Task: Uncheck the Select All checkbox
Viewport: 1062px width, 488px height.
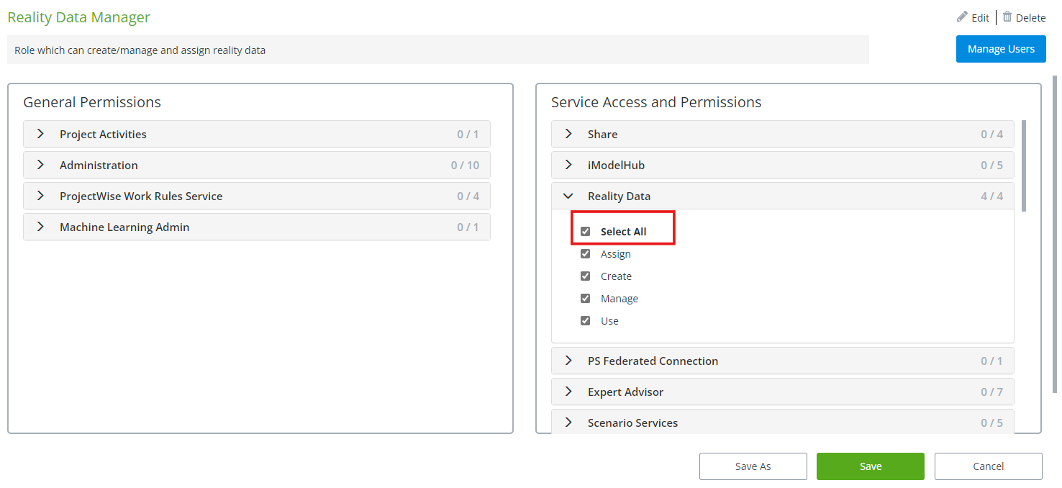Action: point(586,232)
